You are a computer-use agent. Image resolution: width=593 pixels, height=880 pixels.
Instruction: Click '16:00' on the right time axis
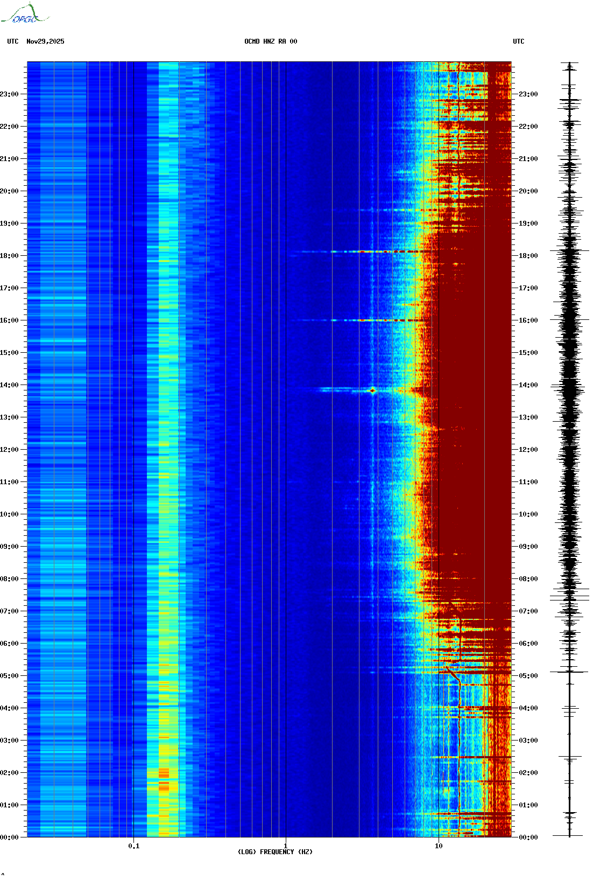[x=528, y=320]
